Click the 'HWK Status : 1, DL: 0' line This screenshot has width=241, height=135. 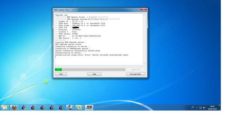coord(68,38)
